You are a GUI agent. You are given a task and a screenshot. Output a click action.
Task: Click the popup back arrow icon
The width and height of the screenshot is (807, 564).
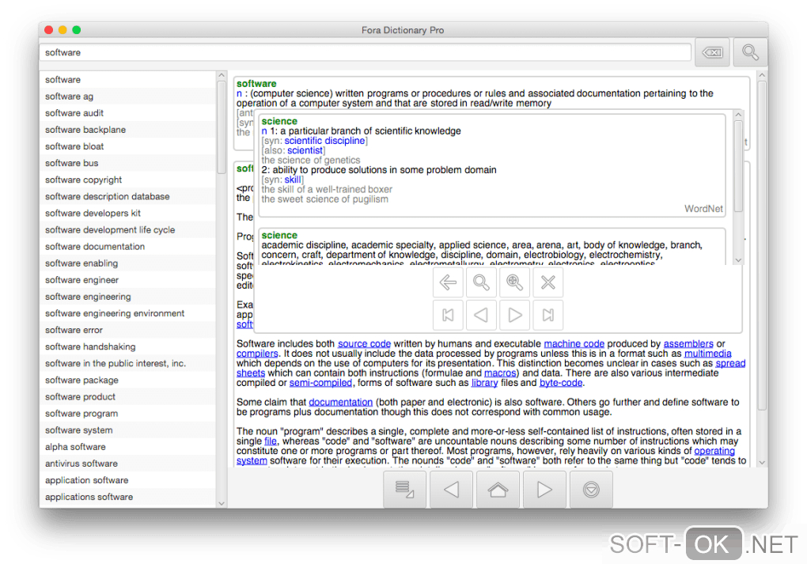(x=448, y=282)
